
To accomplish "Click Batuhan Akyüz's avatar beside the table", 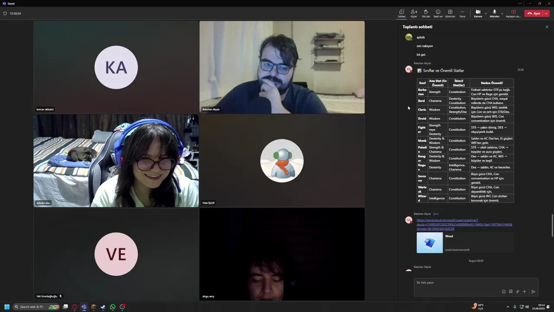I will point(409,69).
